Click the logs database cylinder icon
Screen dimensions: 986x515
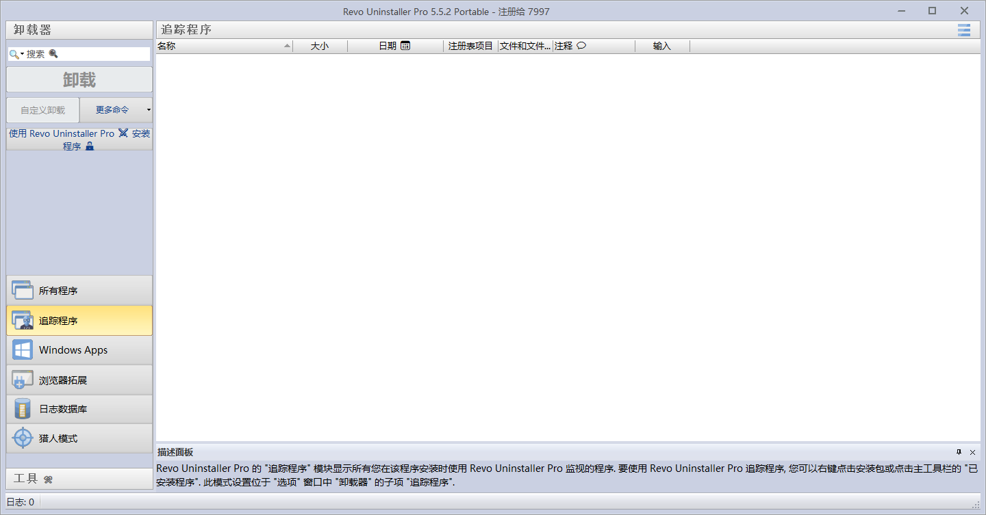tap(23, 410)
